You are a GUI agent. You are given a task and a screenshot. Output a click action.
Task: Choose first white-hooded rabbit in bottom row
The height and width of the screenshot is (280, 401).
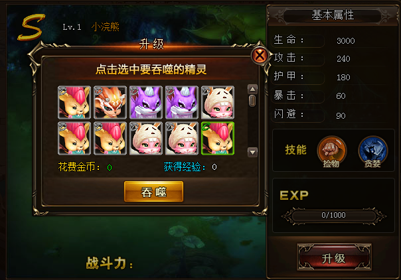tap(146, 138)
